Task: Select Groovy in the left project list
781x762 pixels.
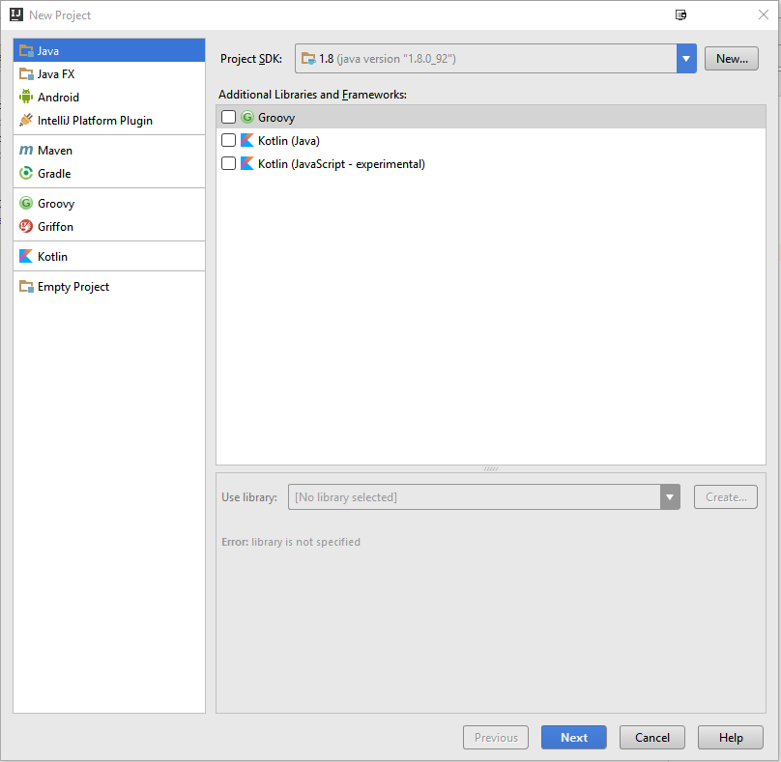Action: tap(55, 204)
